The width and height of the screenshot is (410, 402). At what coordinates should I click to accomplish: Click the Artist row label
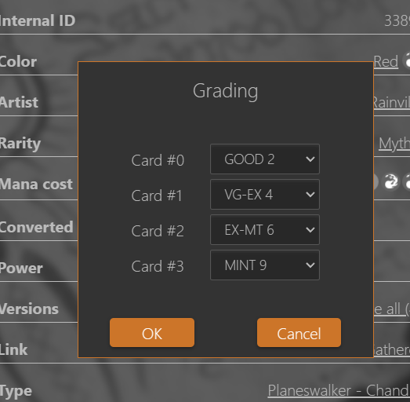19,102
